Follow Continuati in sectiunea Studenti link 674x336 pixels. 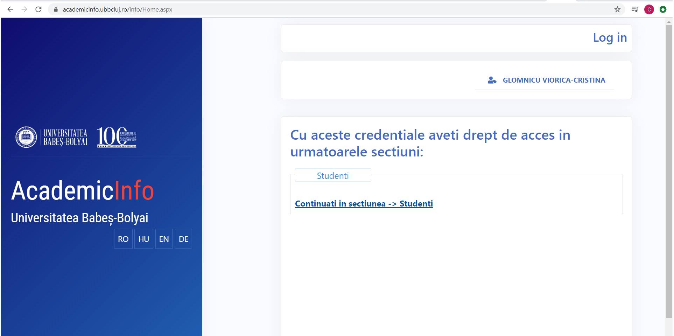[x=364, y=204]
